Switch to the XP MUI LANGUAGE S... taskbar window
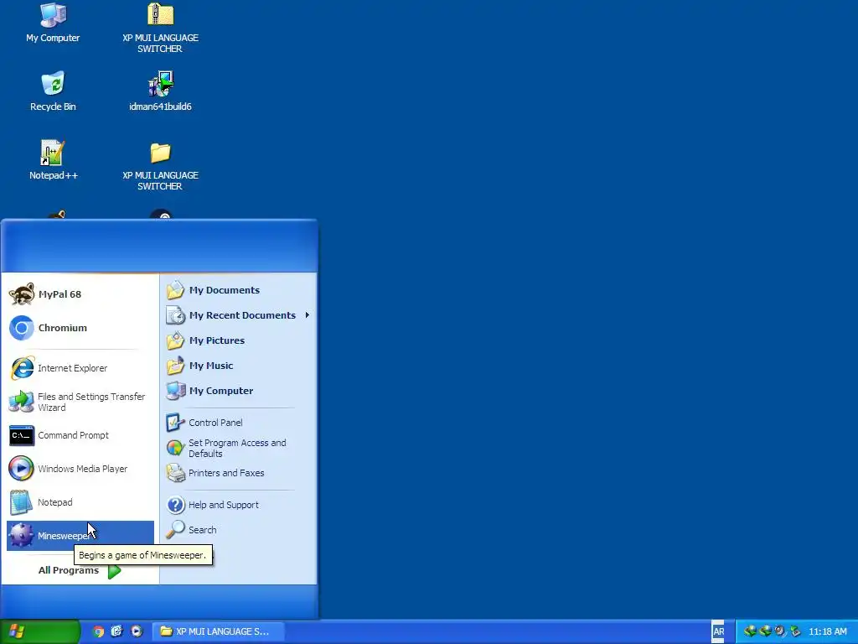Viewport: 858px width, 644px height. 218,631
